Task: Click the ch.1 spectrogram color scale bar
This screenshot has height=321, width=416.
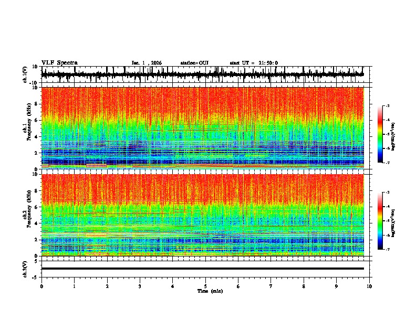Action: click(380, 134)
